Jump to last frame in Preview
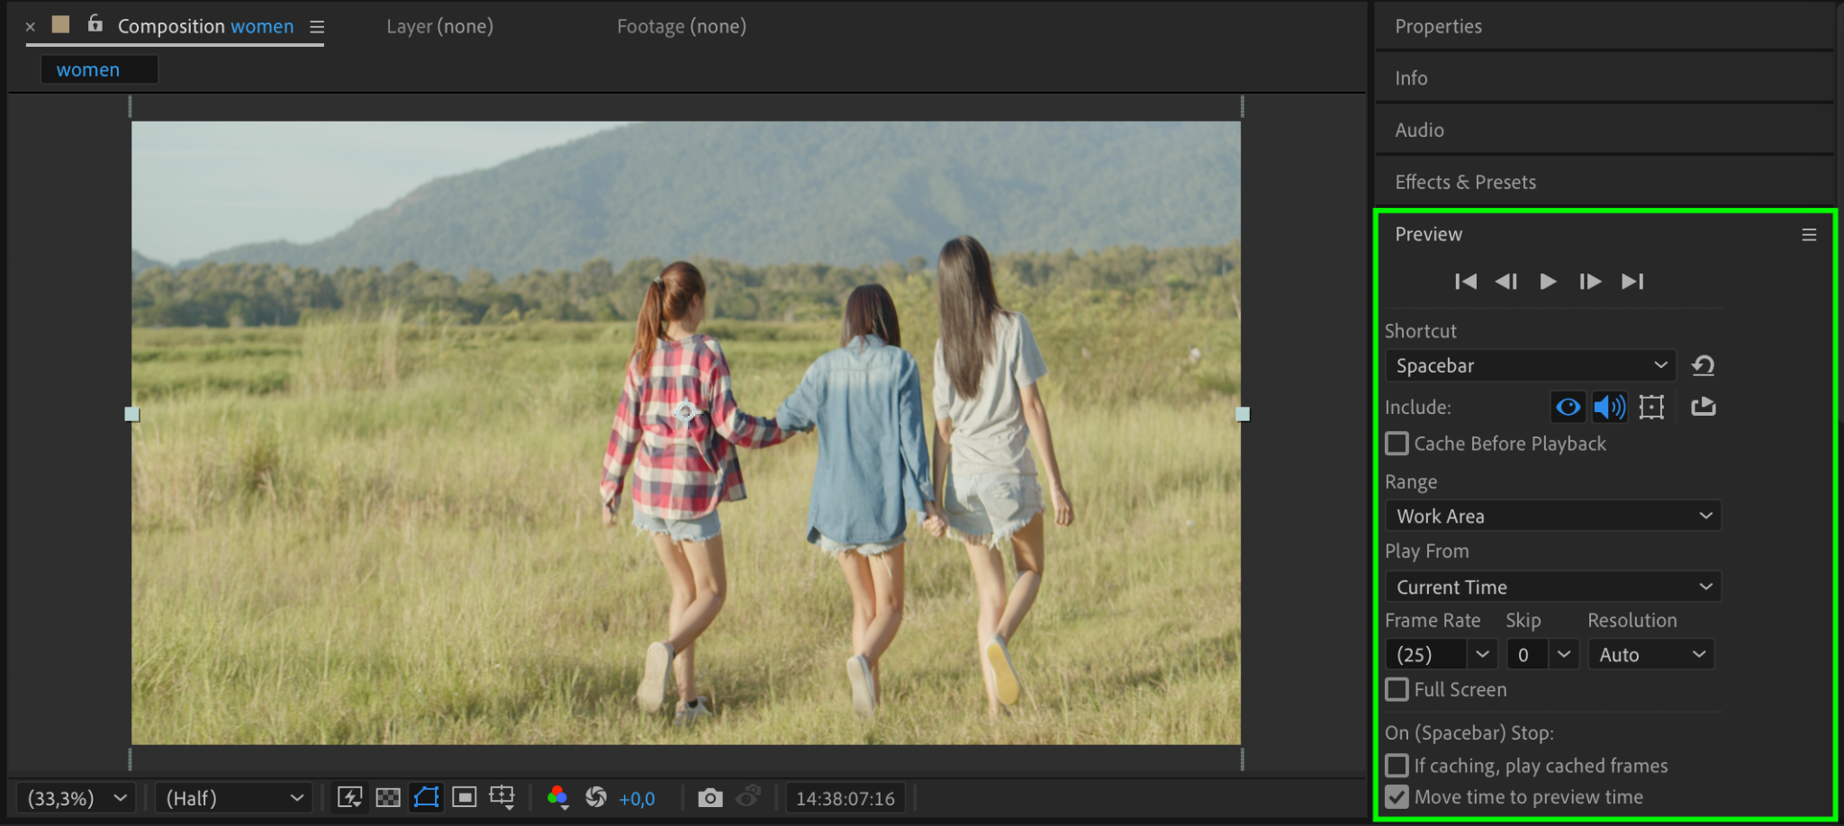Screen dimensions: 1844x826 point(1632,282)
